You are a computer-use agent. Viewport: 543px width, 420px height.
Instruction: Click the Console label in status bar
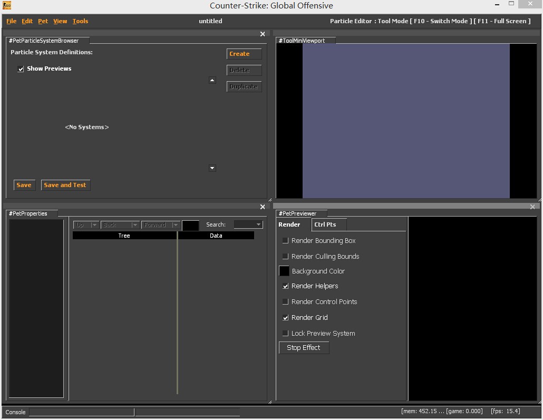coord(16,412)
